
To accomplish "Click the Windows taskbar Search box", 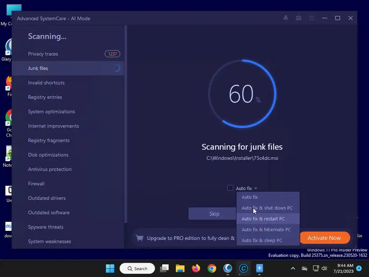I will [x=137, y=268].
